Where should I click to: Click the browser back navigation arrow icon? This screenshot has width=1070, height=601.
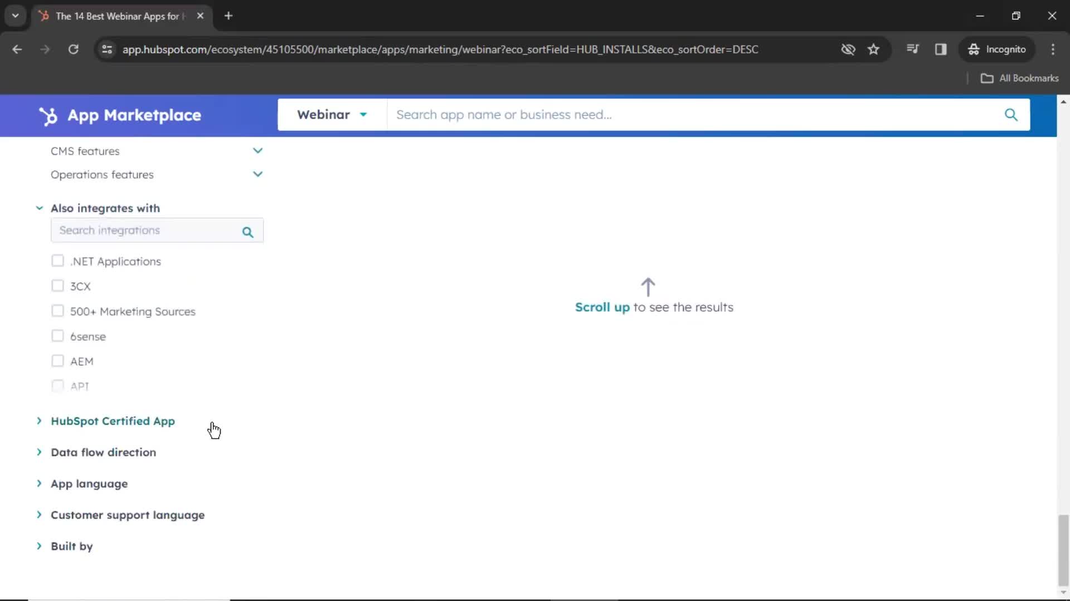point(18,49)
